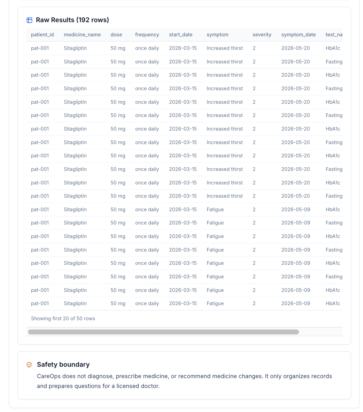The height and width of the screenshot is (412, 363).
Task: Click the medicine_name column header
Action: click(x=82, y=35)
